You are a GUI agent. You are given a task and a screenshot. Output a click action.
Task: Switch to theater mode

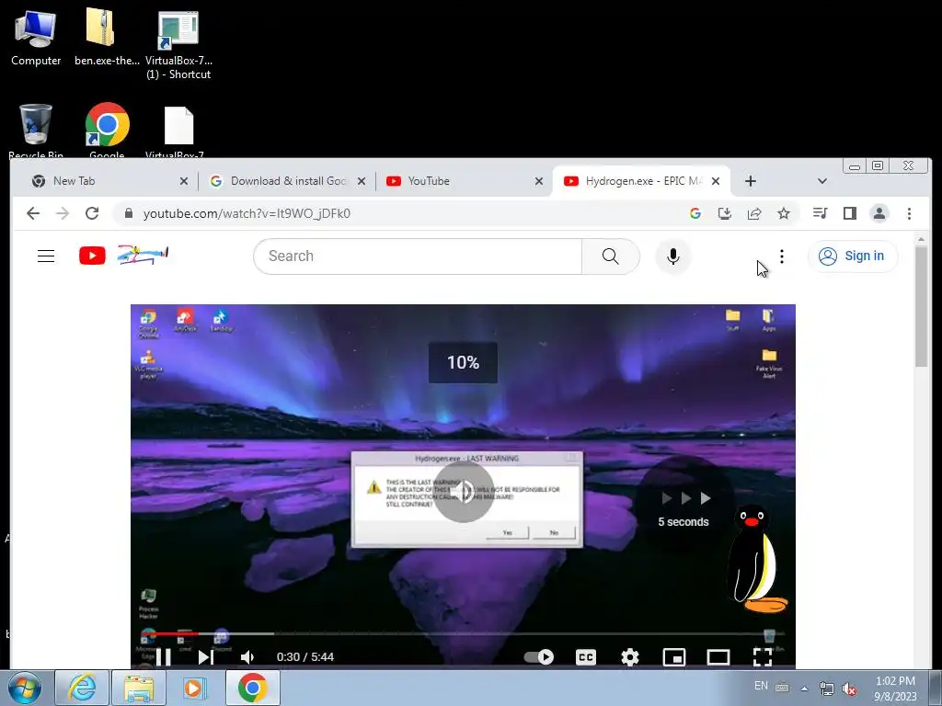coord(718,656)
